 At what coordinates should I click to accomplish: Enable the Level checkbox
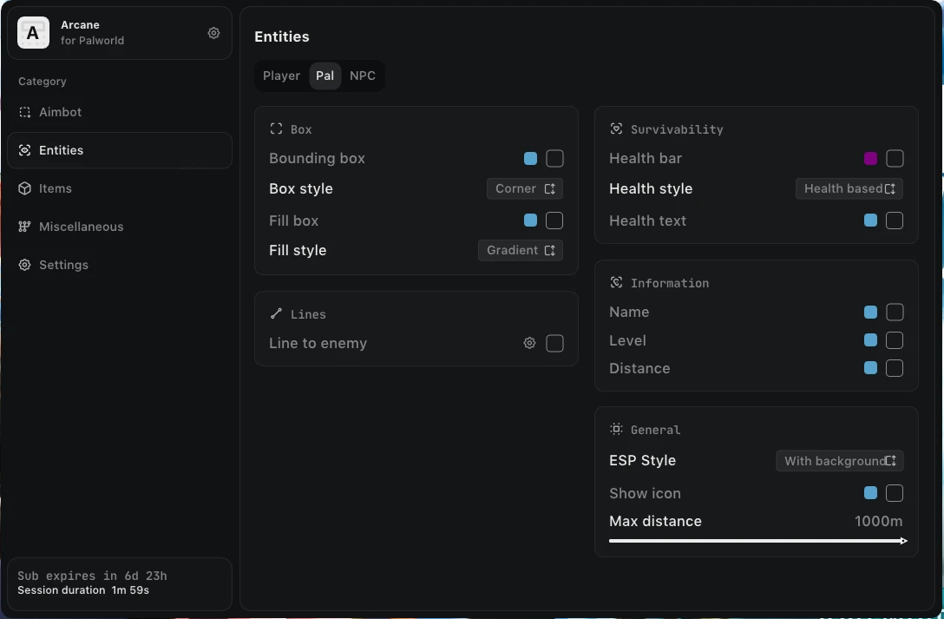tap(895, 340)
